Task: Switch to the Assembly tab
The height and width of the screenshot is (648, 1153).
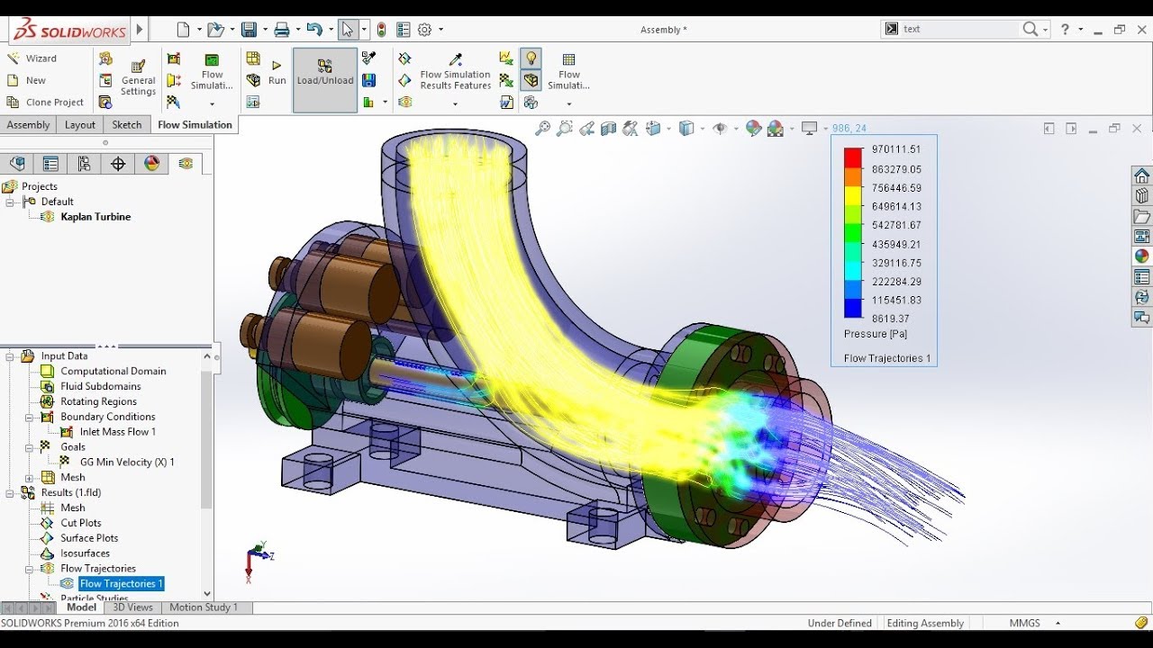Action: click(29, 125)
